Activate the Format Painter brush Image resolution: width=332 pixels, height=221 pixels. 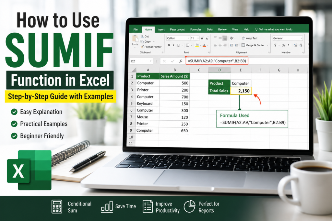tap(151, 47)
